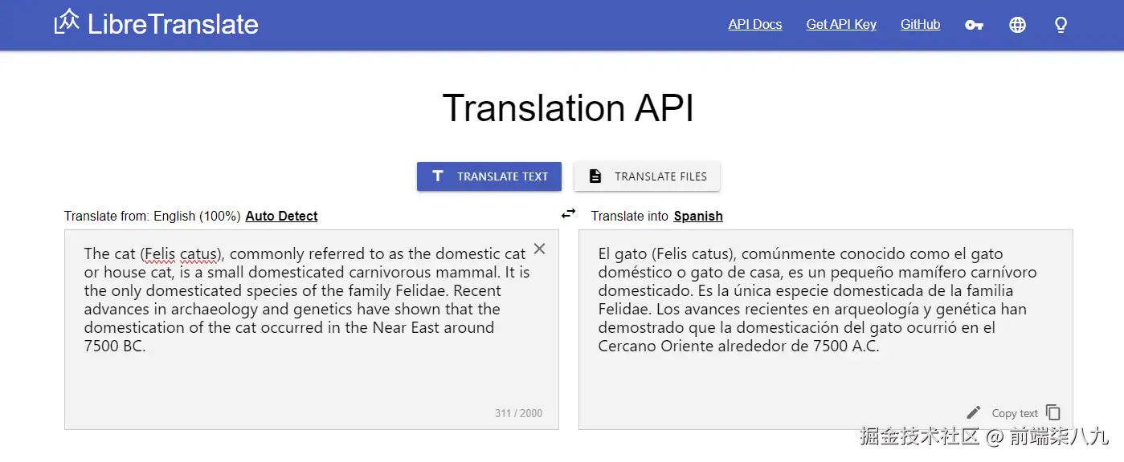Click the copy clipboard icon
The image size is (1124, 462).
coord(1053,412)
